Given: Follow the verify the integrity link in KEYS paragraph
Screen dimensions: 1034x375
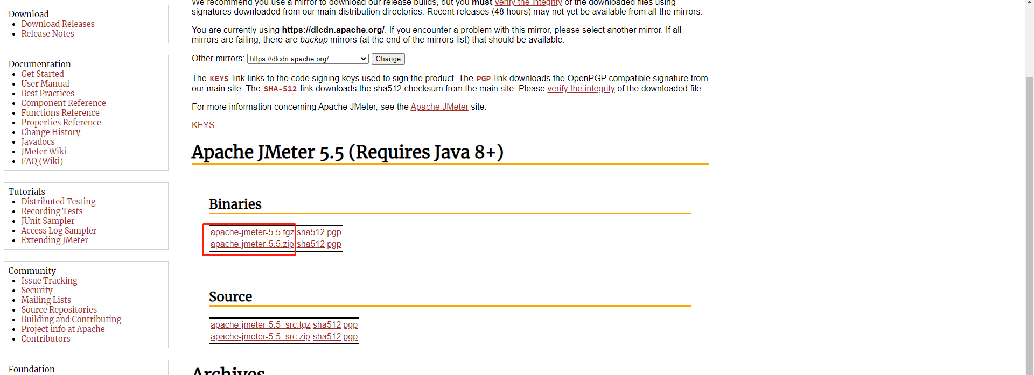Looking at the screenshot, I should coord(581,89).
